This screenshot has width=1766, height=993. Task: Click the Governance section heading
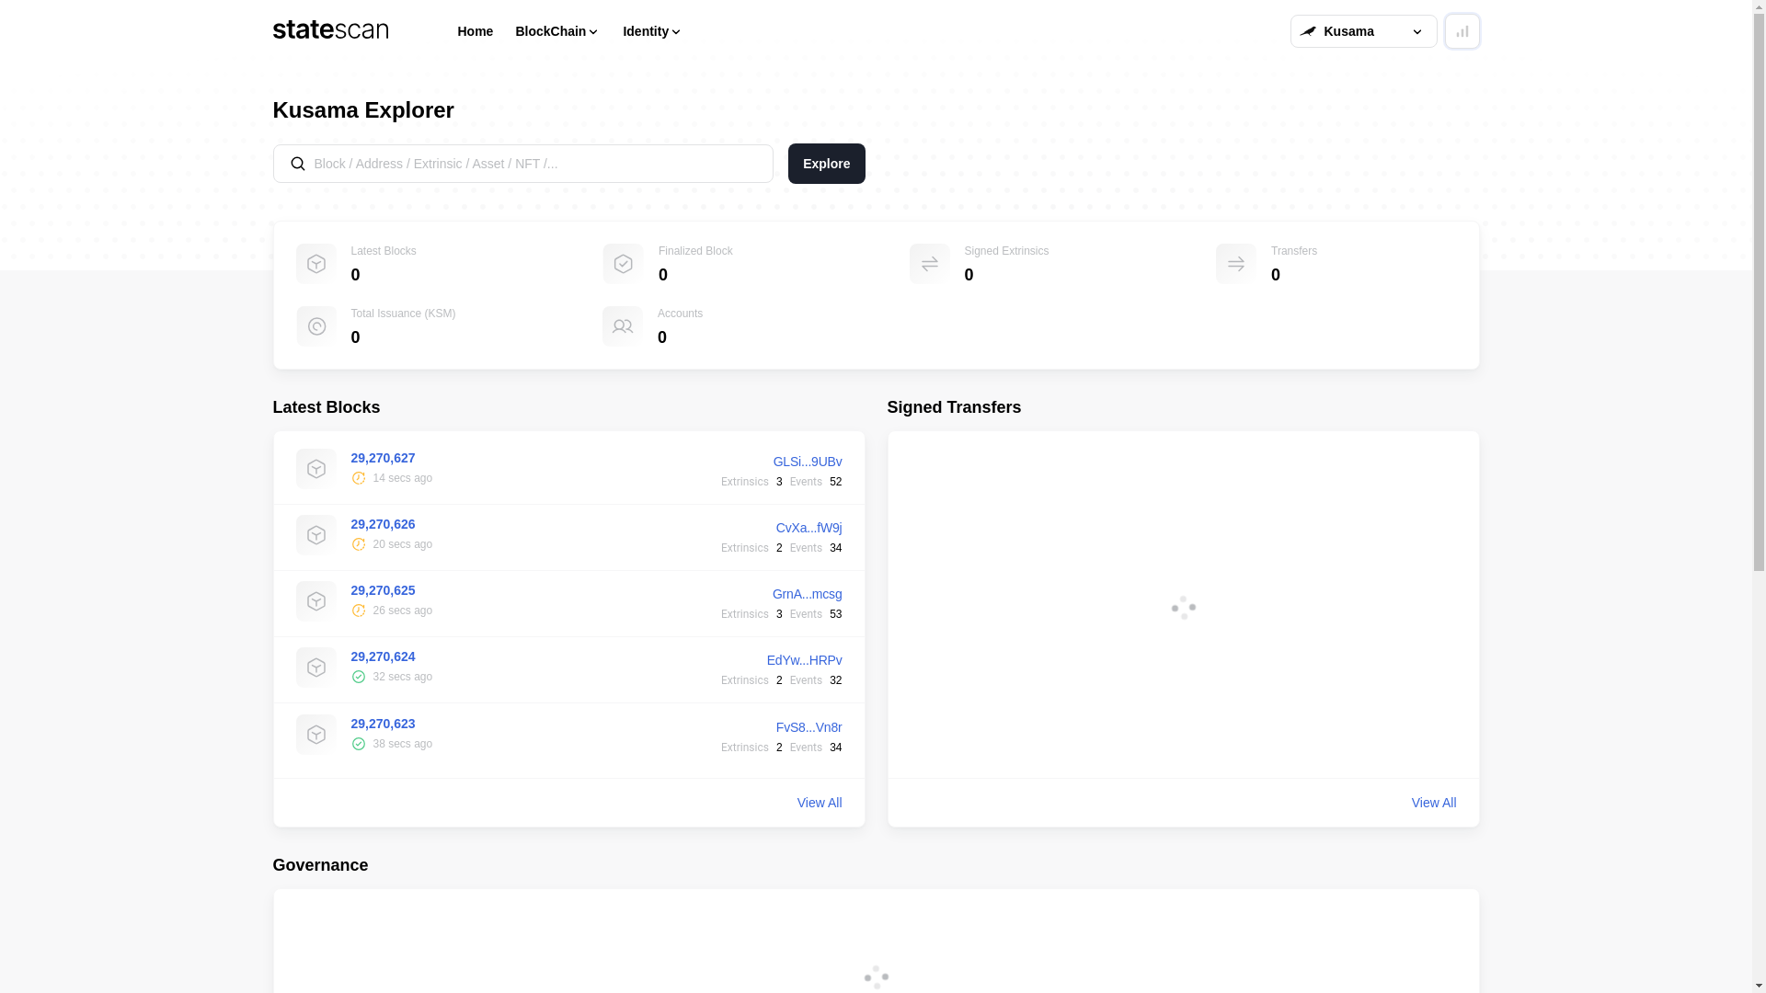point(320,865)
